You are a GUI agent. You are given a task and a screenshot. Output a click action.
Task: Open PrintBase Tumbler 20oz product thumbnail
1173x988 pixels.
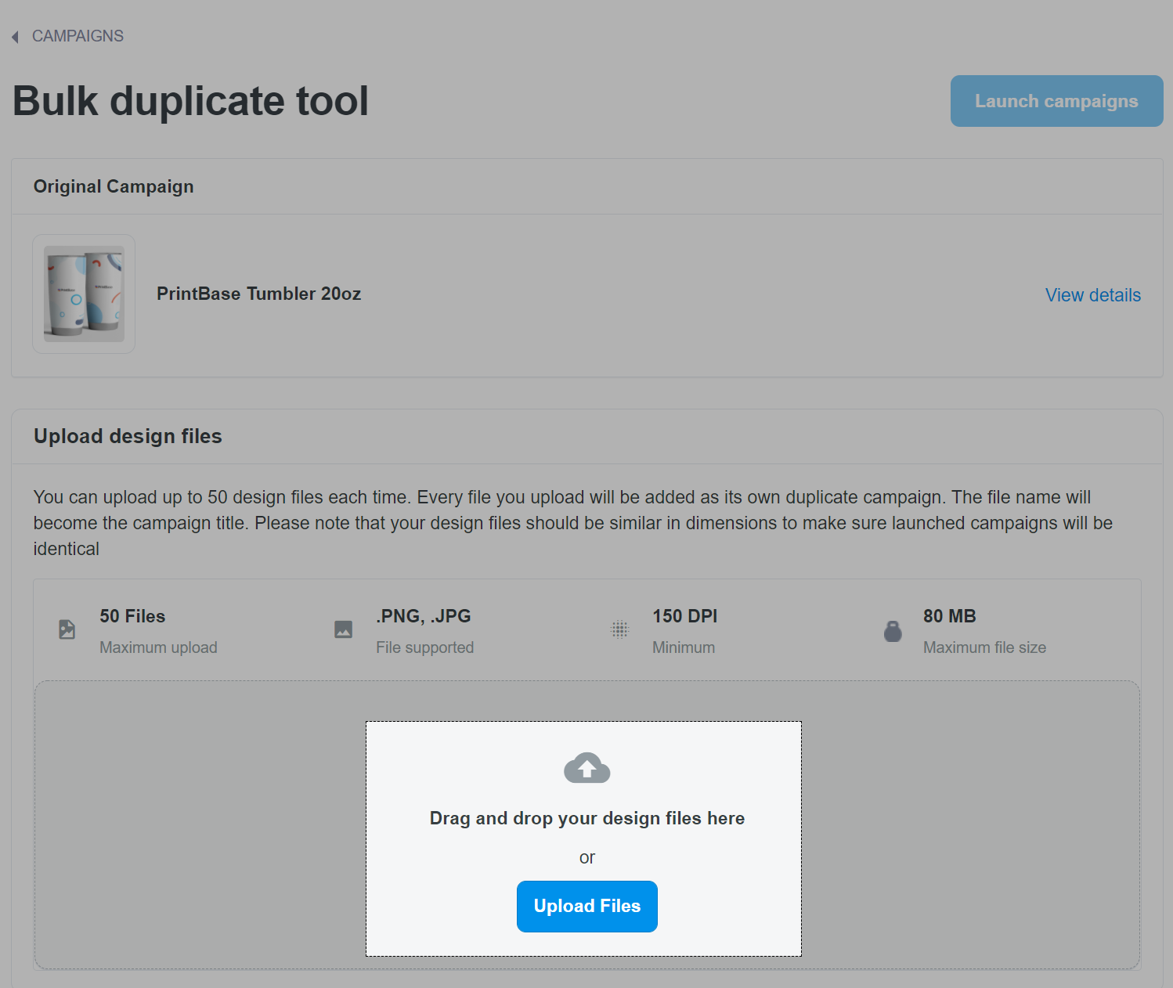(x=84, y=294)
